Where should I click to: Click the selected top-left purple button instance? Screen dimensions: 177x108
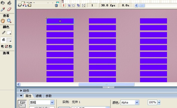(x=60, y=21)
